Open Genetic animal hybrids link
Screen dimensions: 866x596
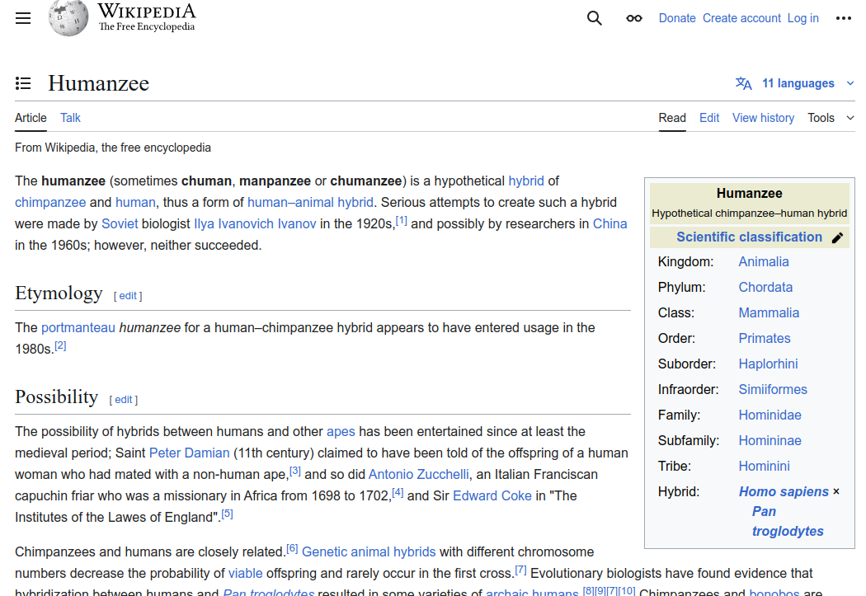[369, 551]
